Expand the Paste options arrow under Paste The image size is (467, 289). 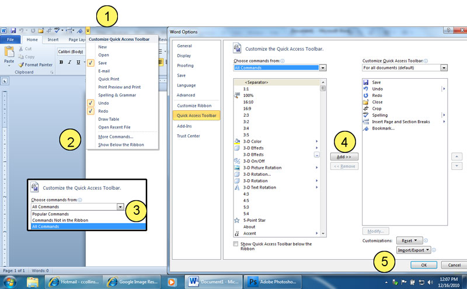(x=9, y=65)
